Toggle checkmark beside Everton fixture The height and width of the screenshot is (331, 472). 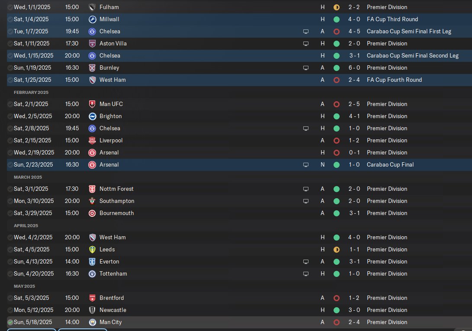(x=10, y=262)
